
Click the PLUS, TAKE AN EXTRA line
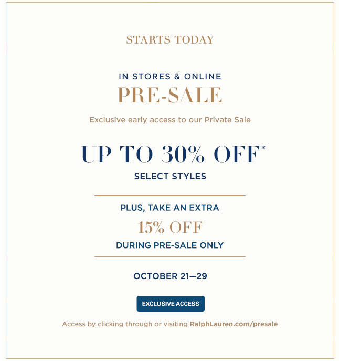click(169, 208)
